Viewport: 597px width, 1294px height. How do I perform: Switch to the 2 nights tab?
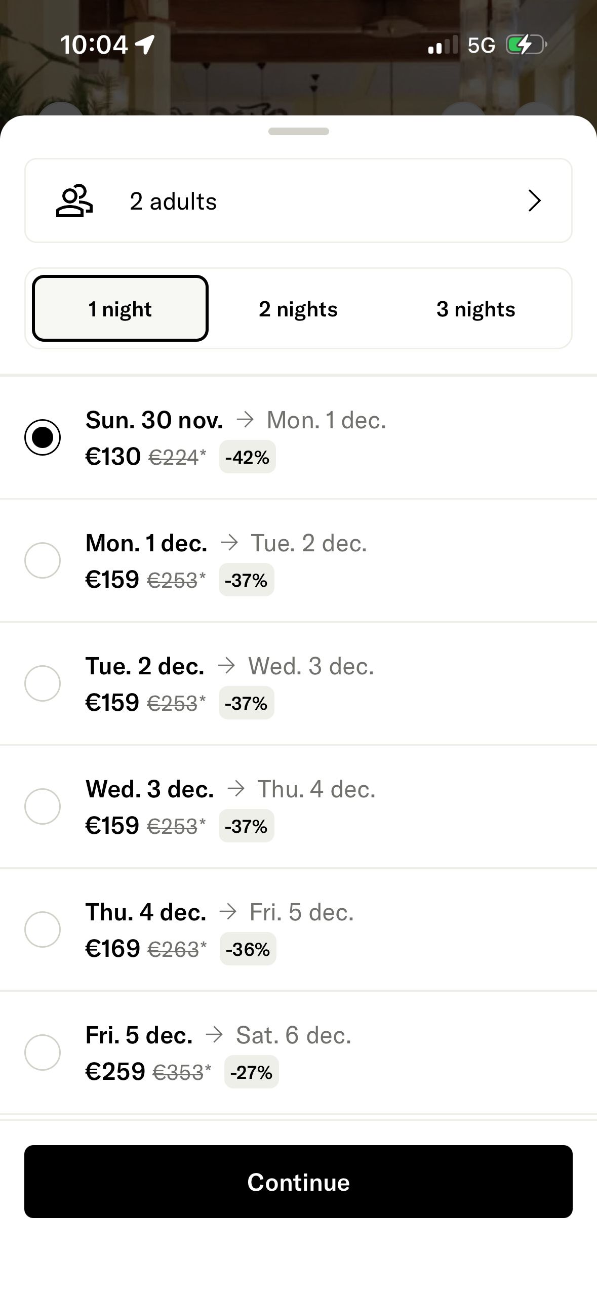(298, 309)
